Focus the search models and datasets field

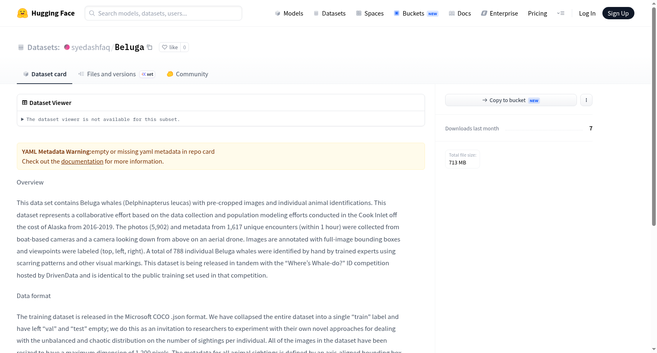163,13
